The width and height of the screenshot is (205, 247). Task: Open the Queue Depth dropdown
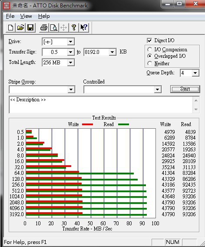tap(195, 73)
